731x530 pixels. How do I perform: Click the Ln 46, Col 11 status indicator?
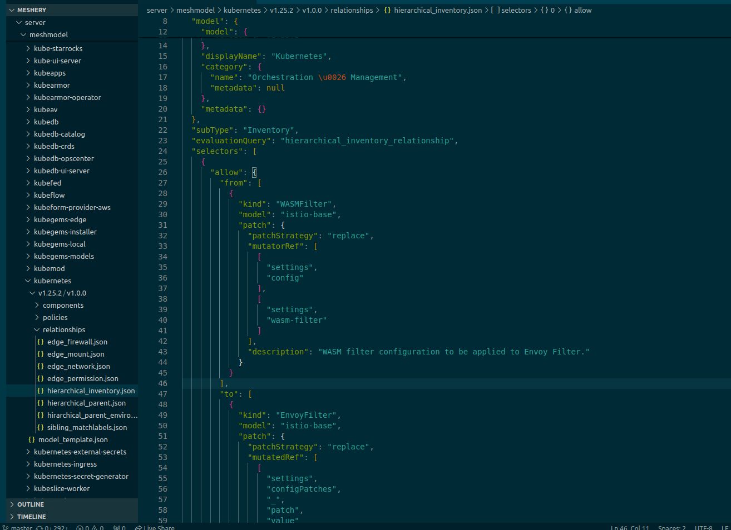[x=630, y=527]
